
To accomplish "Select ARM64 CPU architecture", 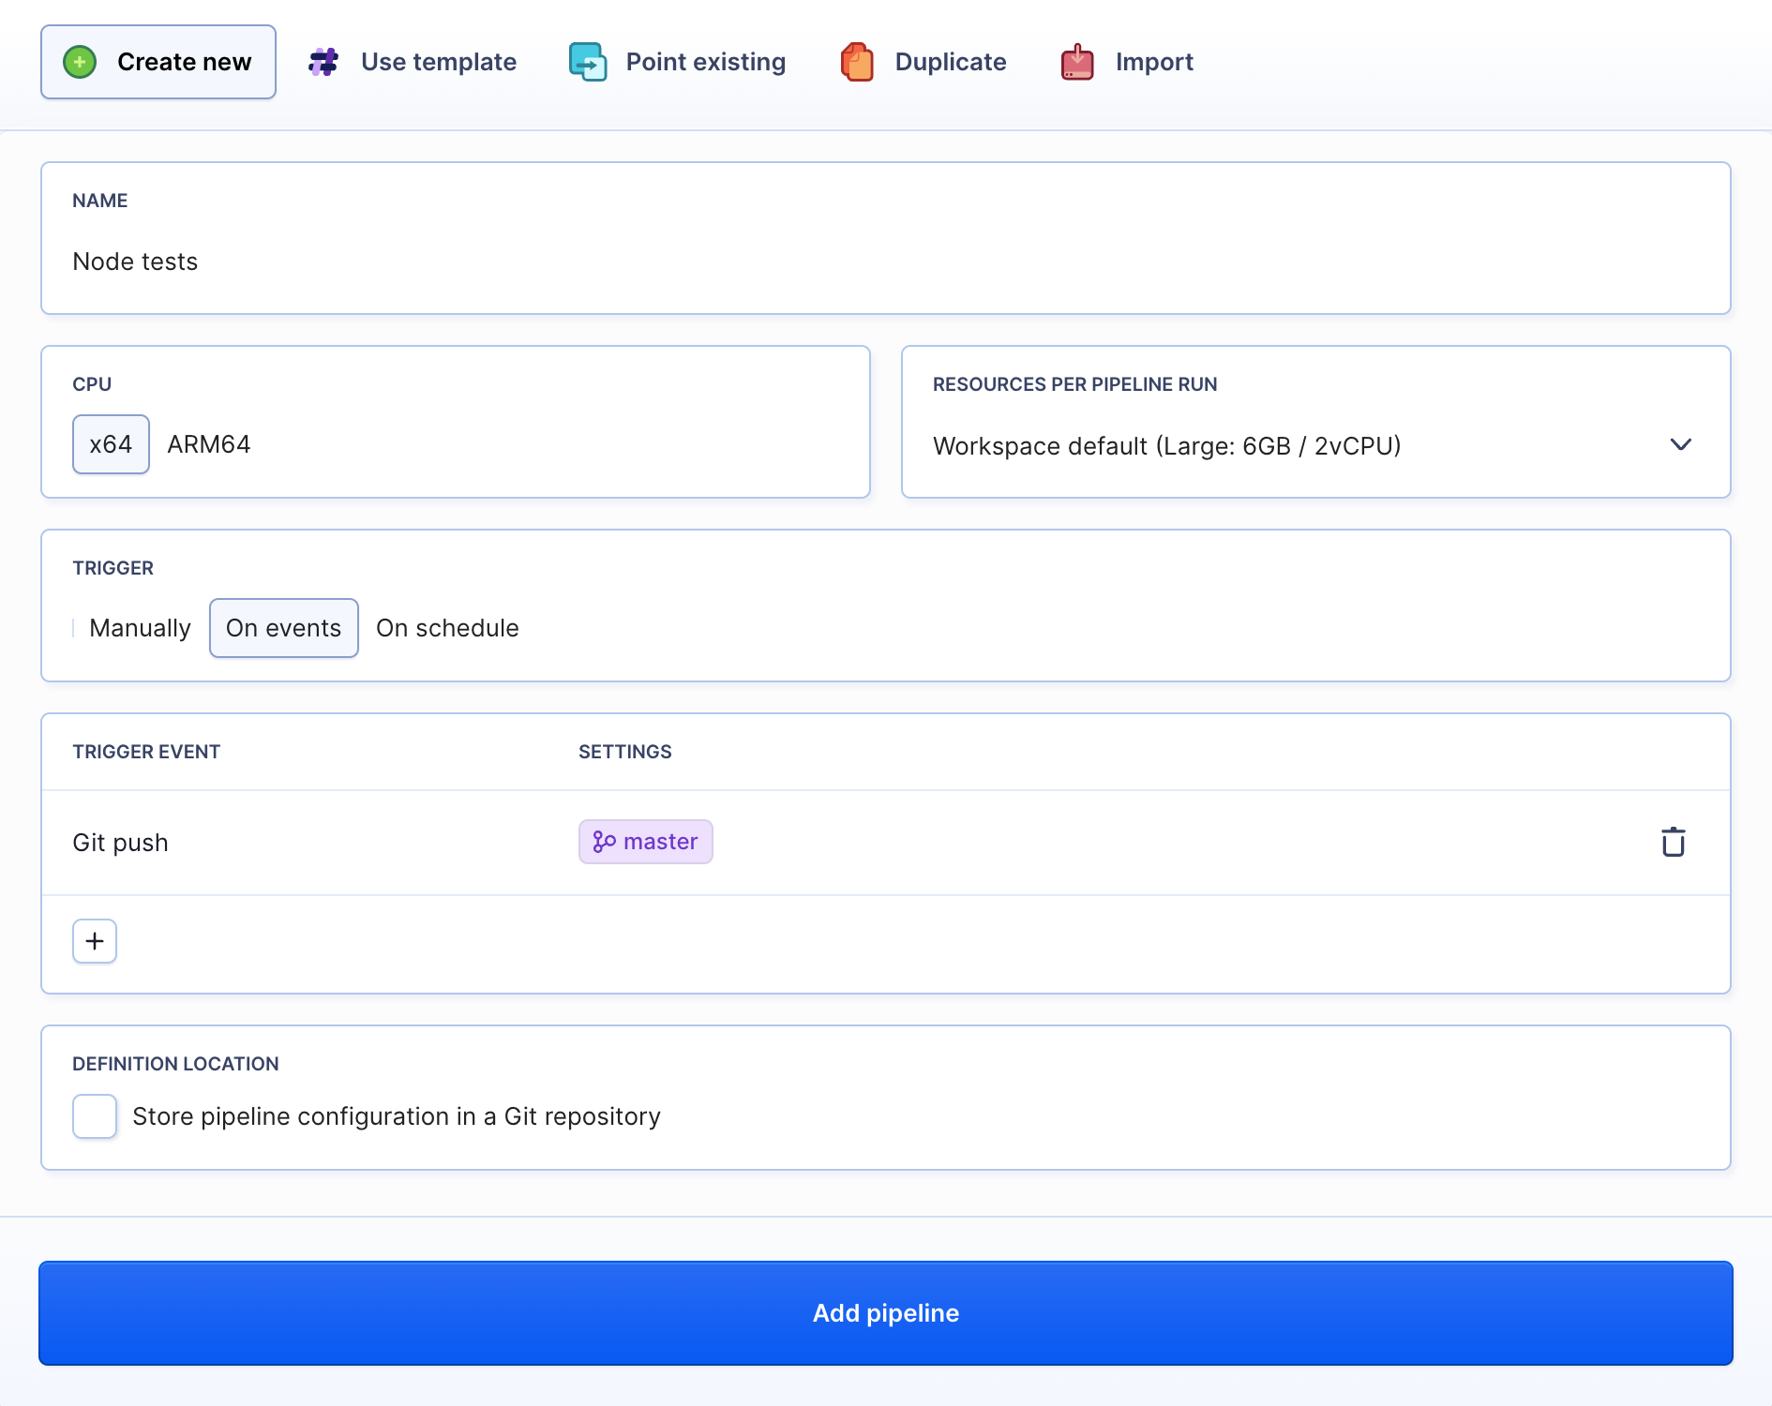I will 209,444.
